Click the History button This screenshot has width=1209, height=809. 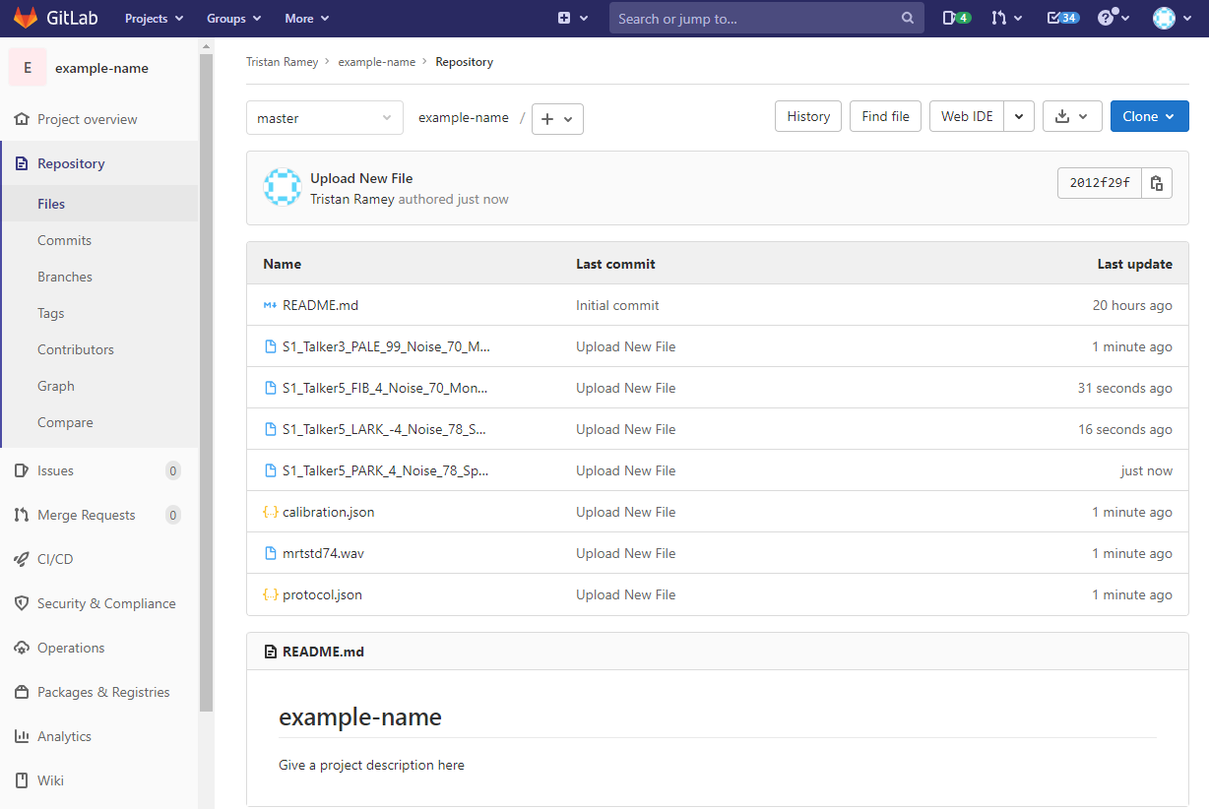[808, 116]
